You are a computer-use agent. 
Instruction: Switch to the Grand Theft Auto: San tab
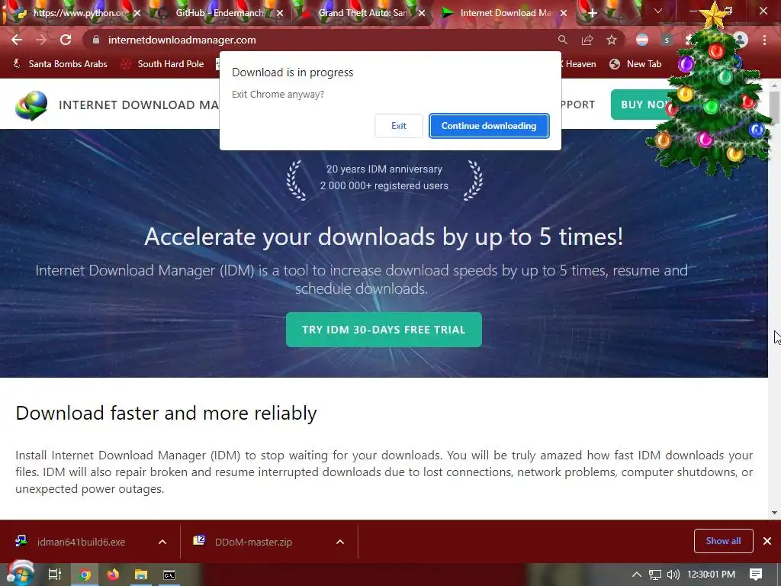[x=362, y=13]
